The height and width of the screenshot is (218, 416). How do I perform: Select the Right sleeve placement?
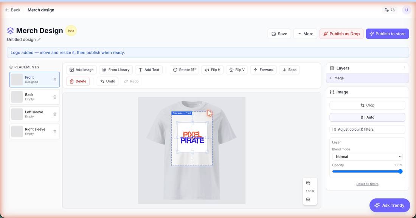[34, 131]
